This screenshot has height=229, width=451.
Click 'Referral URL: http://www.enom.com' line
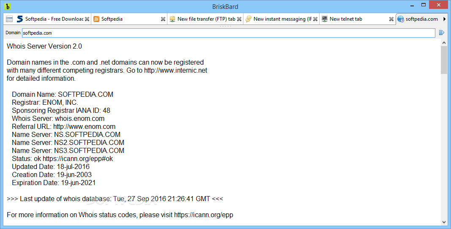[63, 127]
